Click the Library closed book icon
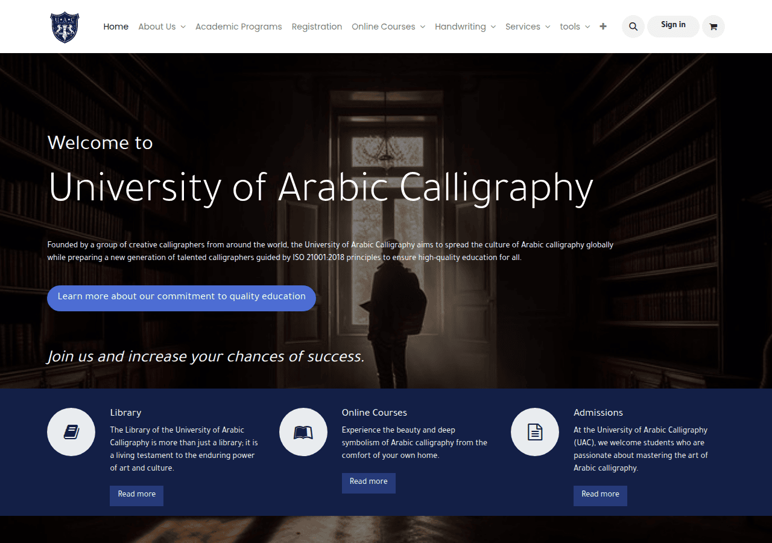772x543 pixels. (71, 432)
